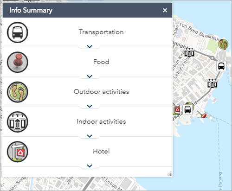Close the Info Summary panel
The image size is (232, 191).
click(165, 10)
